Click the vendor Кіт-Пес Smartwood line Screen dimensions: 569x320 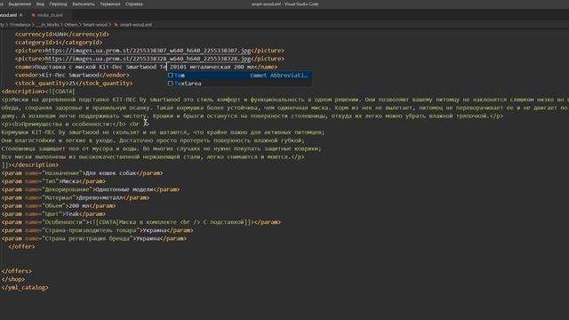click(x=72, y=75)
